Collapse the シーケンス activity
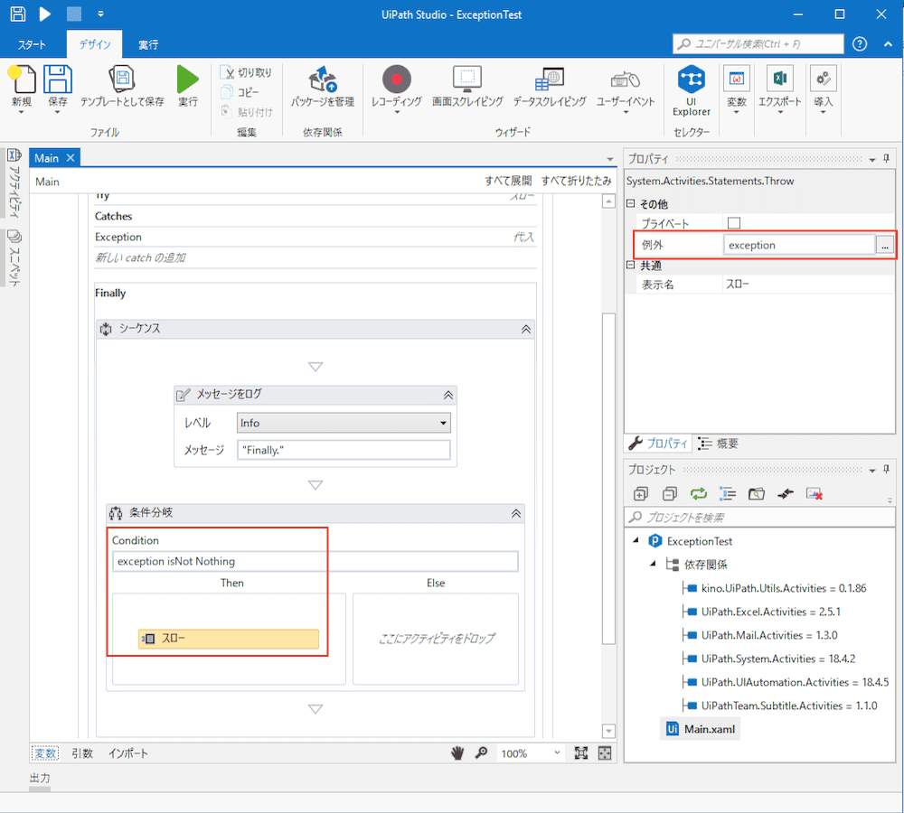 [x=526, y=329]
